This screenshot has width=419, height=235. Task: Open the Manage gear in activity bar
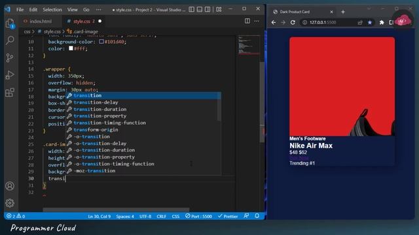pos(10,203)
